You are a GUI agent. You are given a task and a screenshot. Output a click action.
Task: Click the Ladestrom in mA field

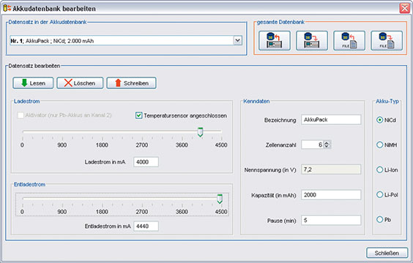tap(146, 162)
